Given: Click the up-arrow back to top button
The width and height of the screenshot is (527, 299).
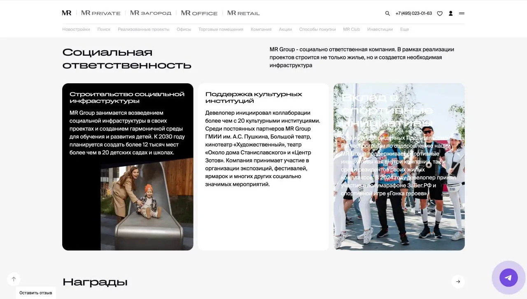Looking at the screenshot, I should [14, 279].
